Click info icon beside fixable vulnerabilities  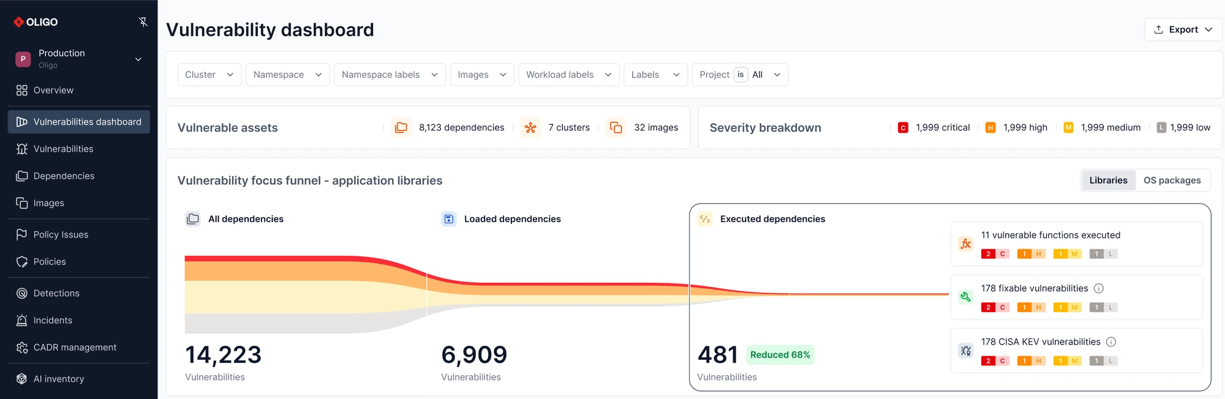[x=1099, y=288]
